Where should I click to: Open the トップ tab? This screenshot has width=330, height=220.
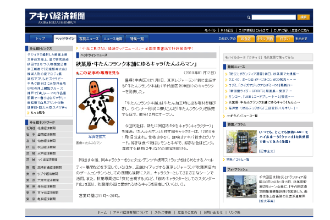[40, 38]
